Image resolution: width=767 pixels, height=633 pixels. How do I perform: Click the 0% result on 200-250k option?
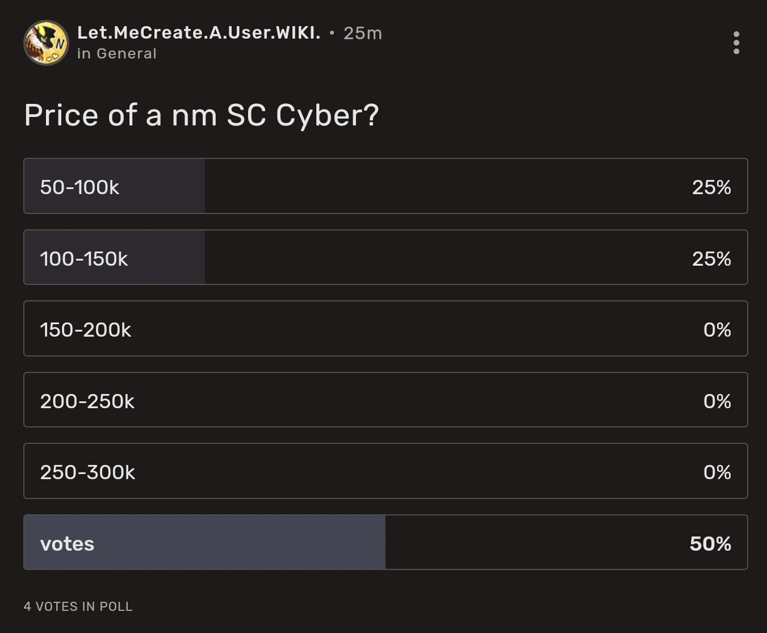(717, 401)
